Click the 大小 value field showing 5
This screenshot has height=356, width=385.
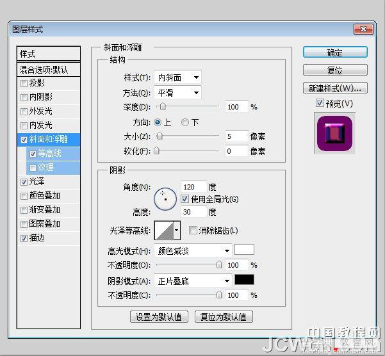[x=236, y=136]
